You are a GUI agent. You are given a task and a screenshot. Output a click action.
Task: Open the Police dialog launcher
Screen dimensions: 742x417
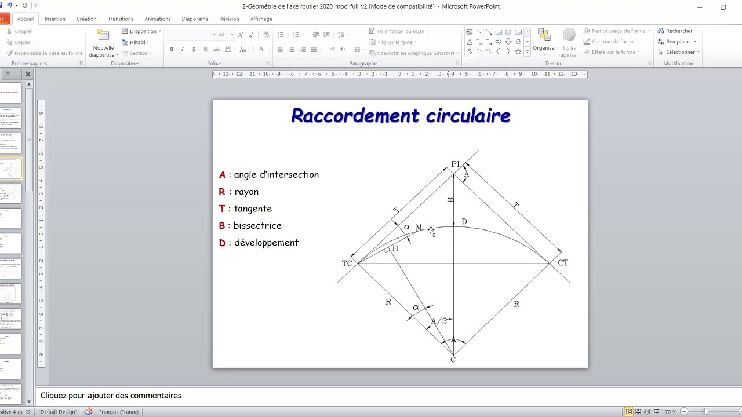pos(268,64)
